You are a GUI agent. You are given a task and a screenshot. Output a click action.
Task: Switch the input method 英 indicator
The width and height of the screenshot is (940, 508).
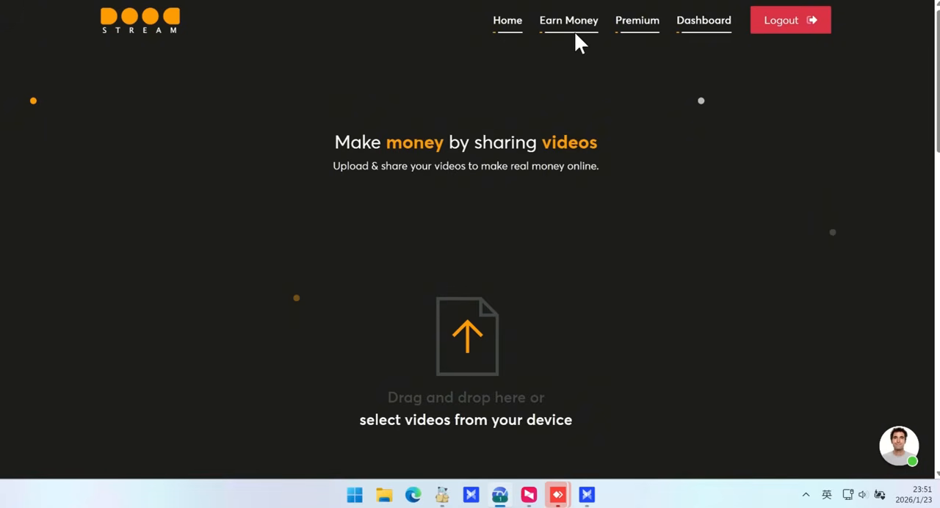click(x=826, y=495)
